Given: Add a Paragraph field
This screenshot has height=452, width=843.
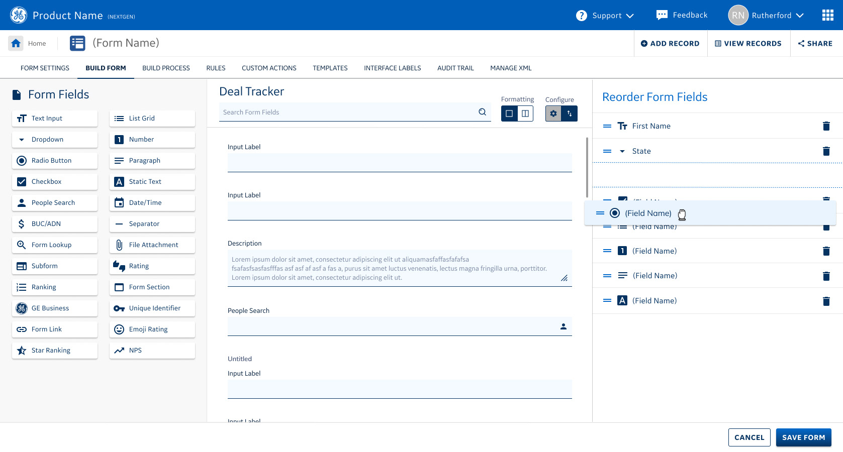Looking at the screenshot, I should tap(152, 161).
